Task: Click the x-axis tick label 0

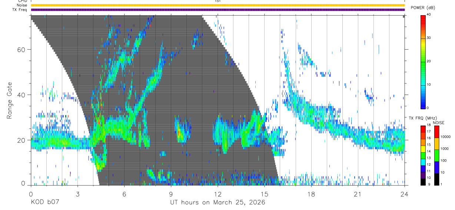Action: [31, 194]
